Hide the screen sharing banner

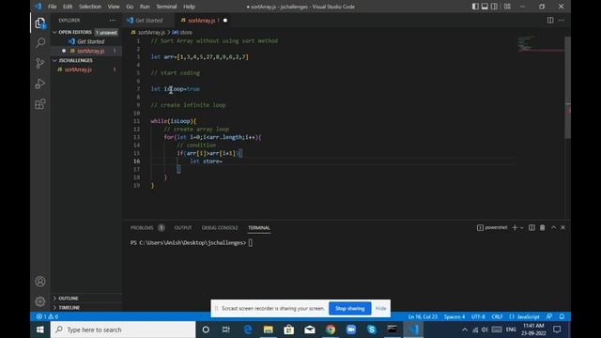380,309
